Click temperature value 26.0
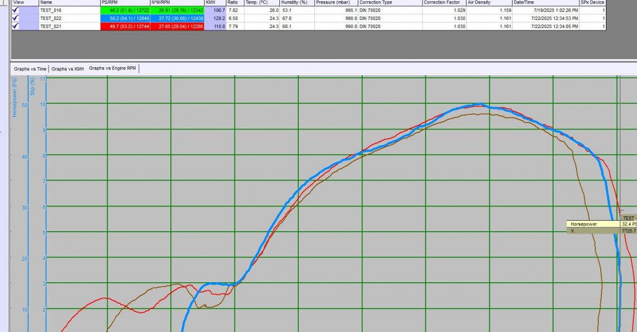This screenshot has height=332, width=637. (x=274, y=10)
